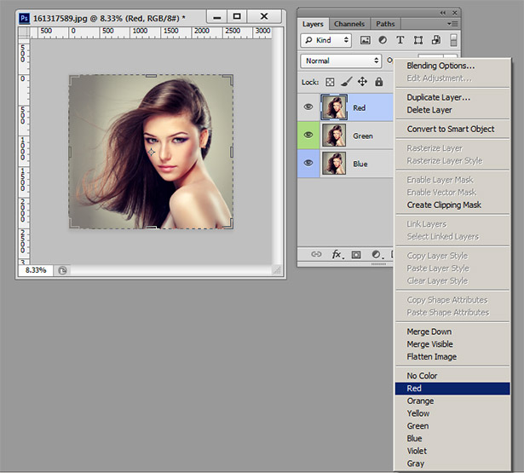Open the Layers panel flyout menu
The image size is (524, 473).
tap(452, 24)
